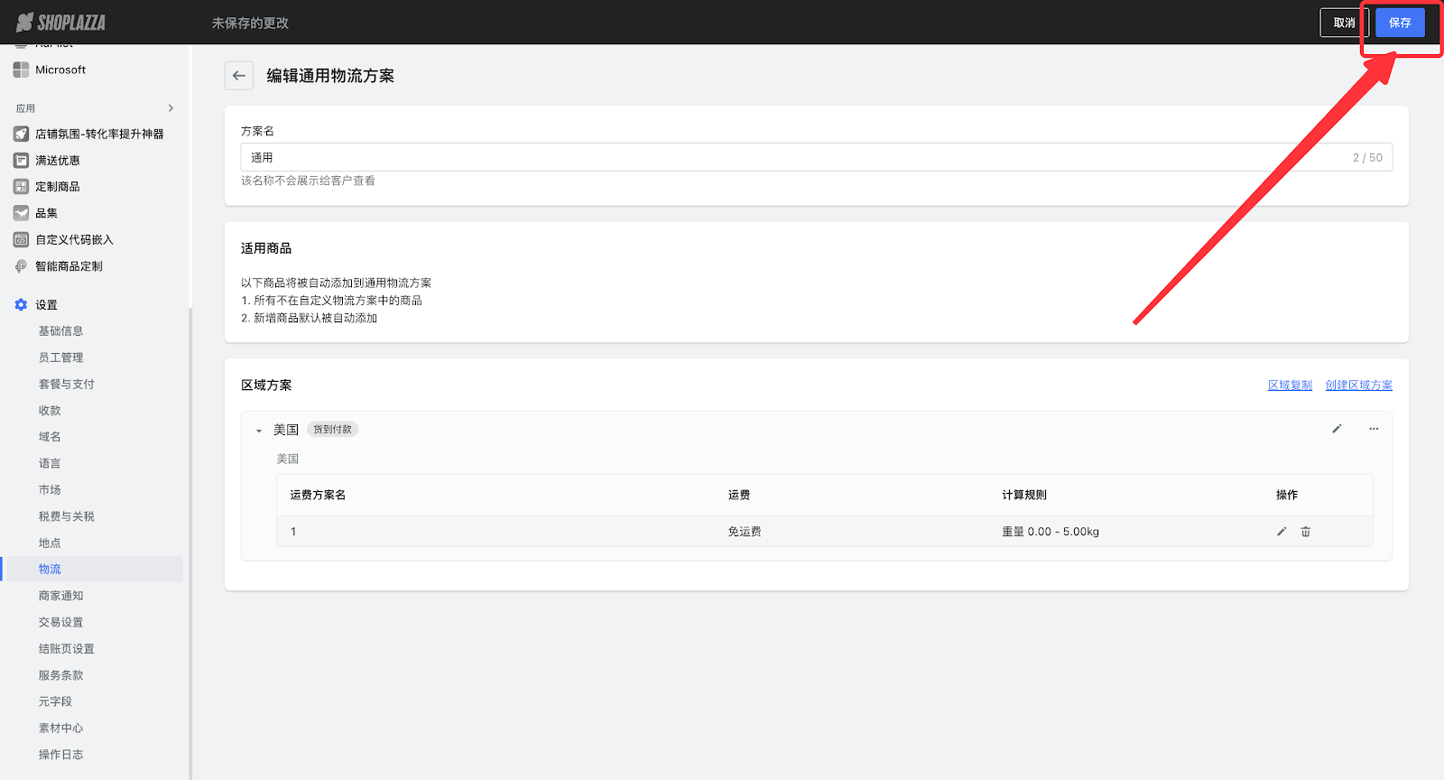Viewport: 1444px width, 780px height.
Task: Click the 保存 button
Action: click(1399, 23)
